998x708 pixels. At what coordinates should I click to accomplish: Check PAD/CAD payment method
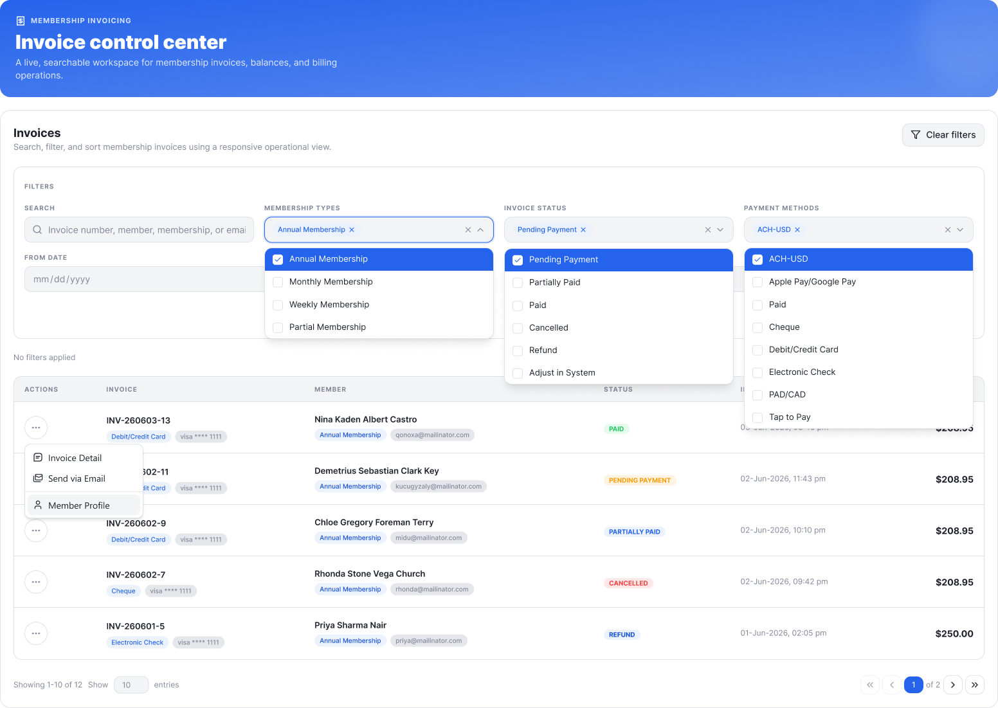point(758,395)
